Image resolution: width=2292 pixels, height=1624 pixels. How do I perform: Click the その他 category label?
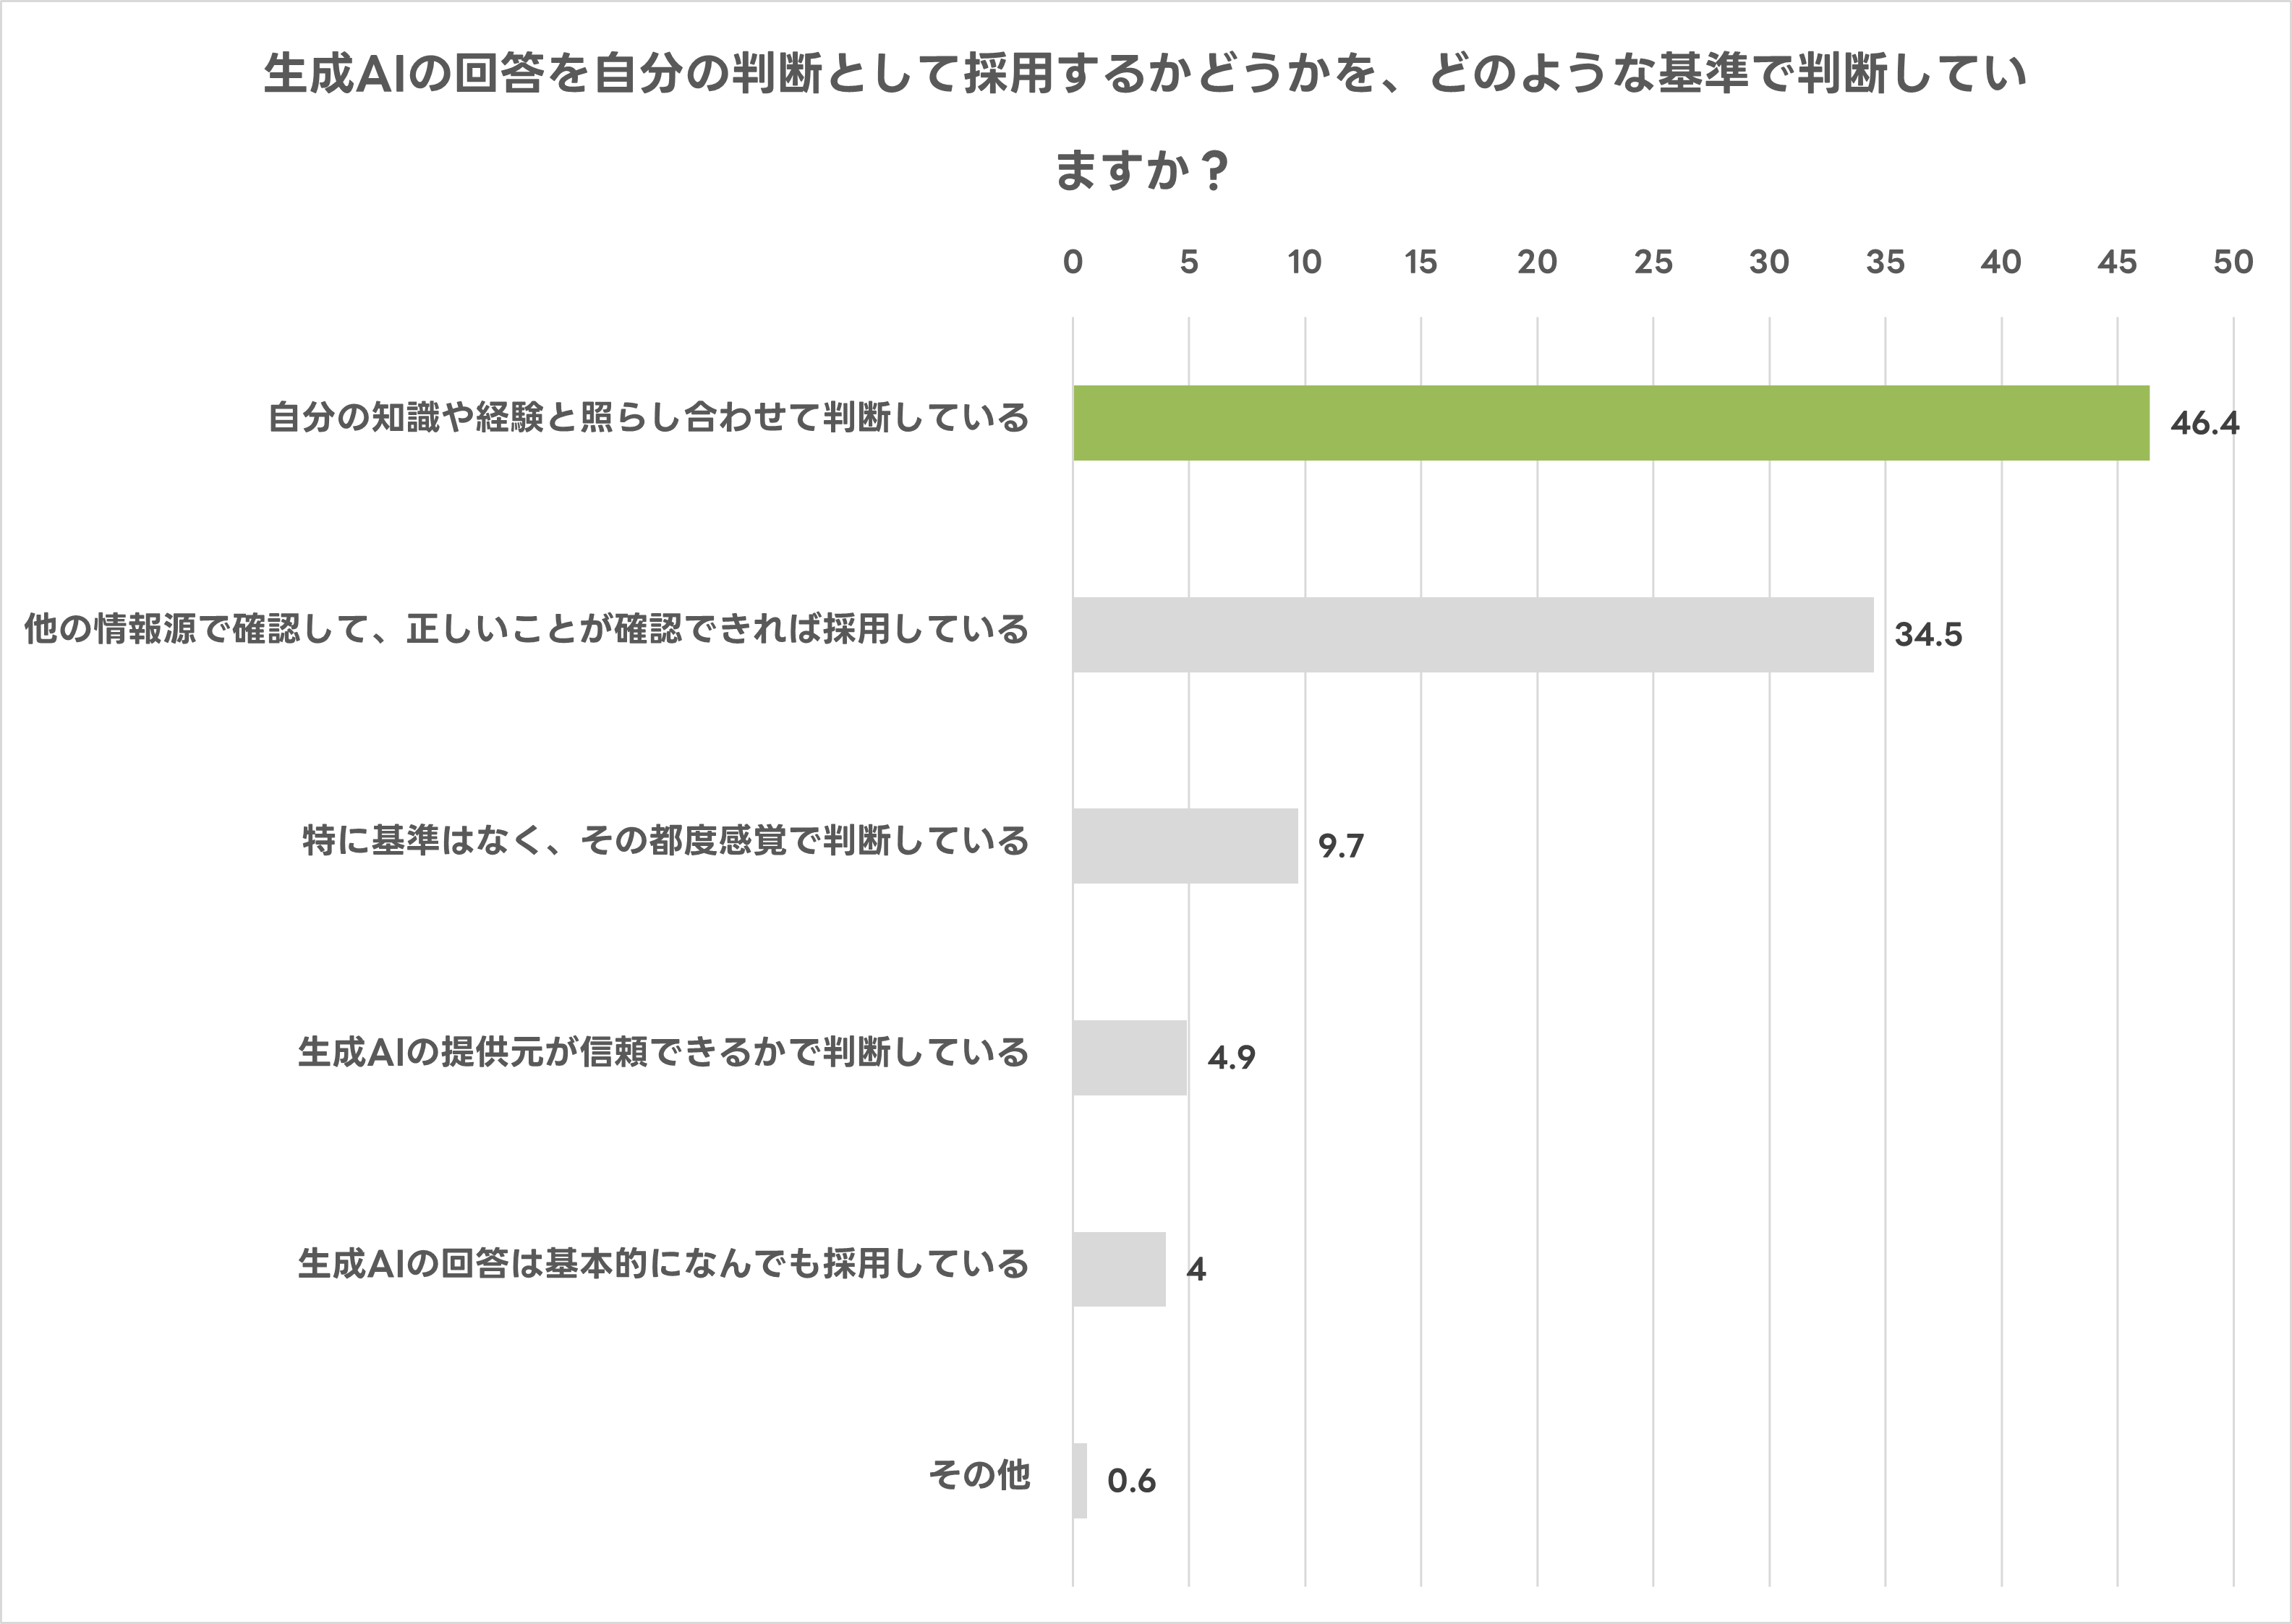coord(979,1475)
